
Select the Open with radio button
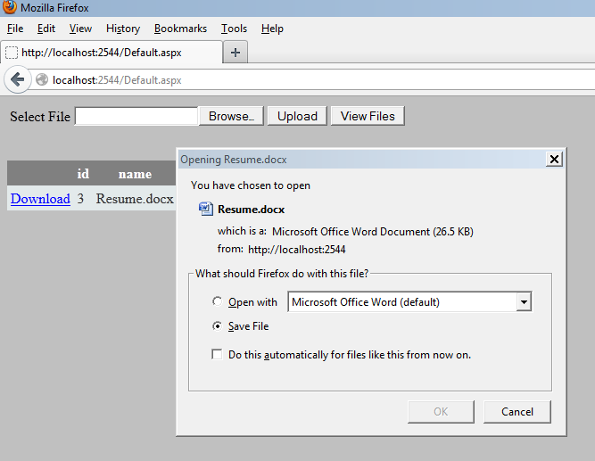(217, 301)
